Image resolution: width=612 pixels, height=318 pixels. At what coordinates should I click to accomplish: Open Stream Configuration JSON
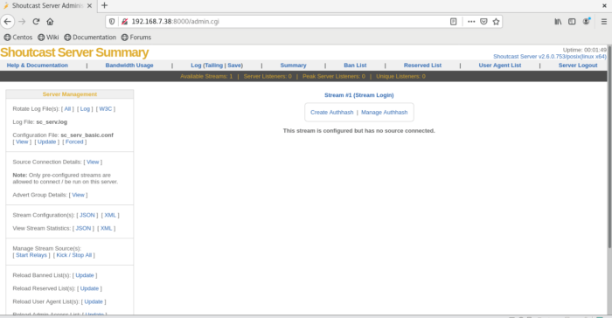87,215
